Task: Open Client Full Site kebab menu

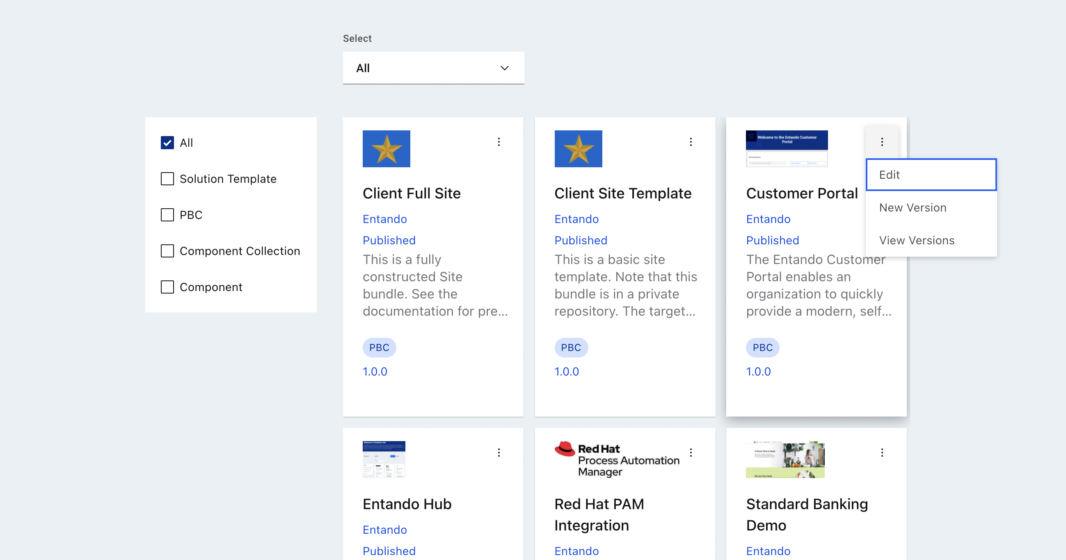Action: click(x=499, y=142)
